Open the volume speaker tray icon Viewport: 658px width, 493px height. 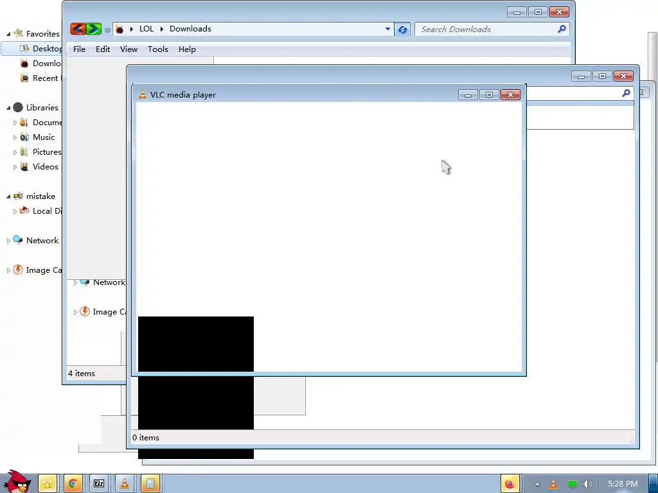pyautogui.click(x=587, y=484)
